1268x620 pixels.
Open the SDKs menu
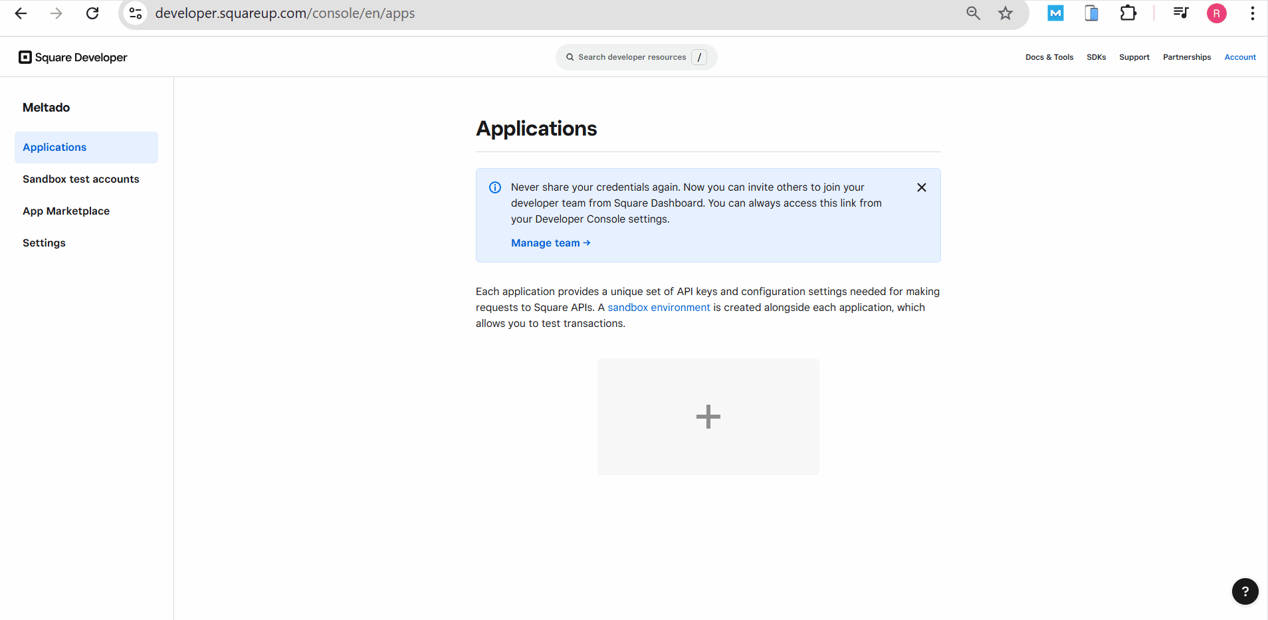click(x=1097, y=57)
